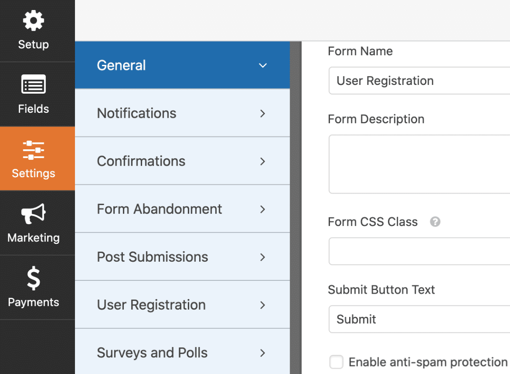Click the Payments dollar sign icon
This screenshot has width=510, height=374.
(x=33, y=278)
